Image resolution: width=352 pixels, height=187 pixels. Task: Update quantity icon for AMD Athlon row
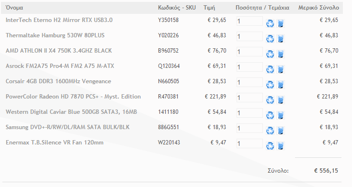coord(270,54)
